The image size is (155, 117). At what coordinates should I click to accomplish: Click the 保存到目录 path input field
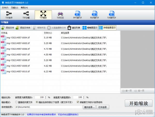tap(49, 107)
